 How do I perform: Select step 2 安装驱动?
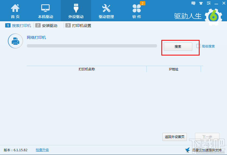coord(46,26)
